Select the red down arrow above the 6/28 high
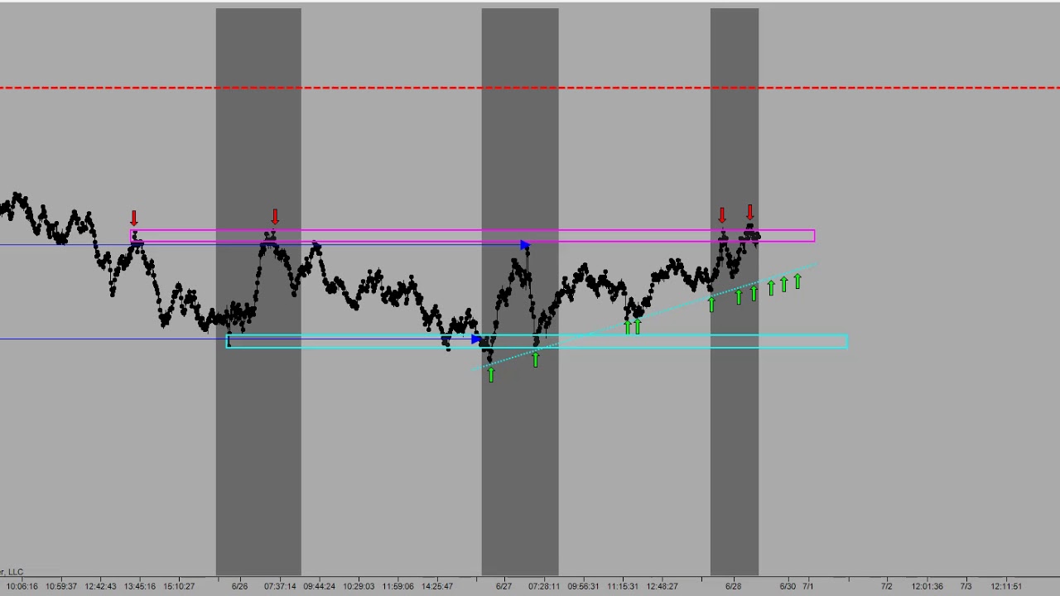The width and height of the screenshot is (1060, 596). coord(721,216)
